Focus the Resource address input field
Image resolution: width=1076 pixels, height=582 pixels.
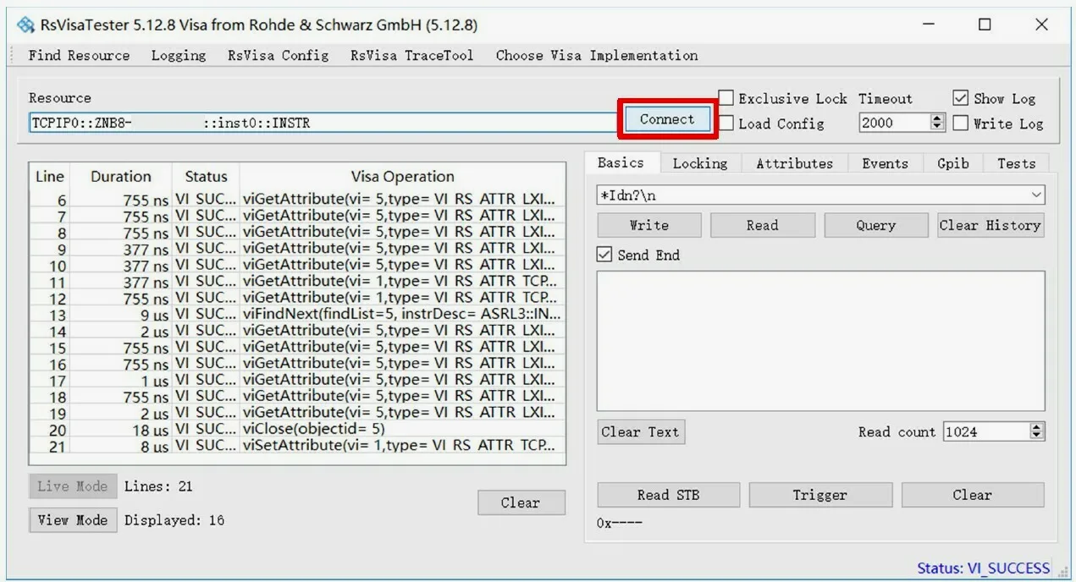324,123
